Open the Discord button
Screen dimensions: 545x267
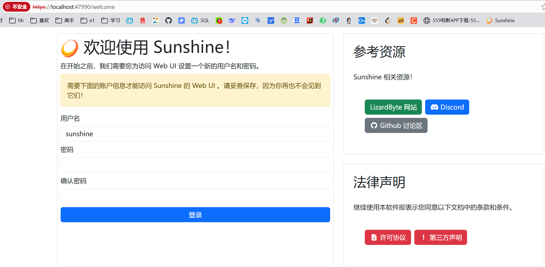pos(447,107)
